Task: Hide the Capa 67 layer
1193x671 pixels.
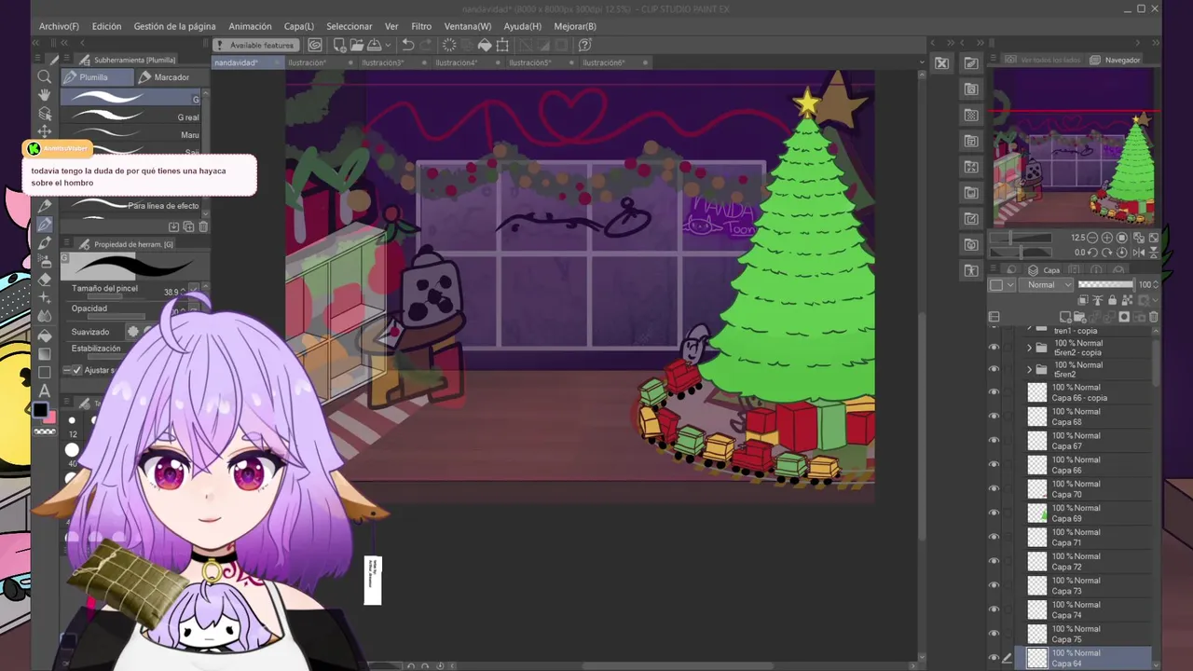Action: pyautogui.click(x=994, y=441)
